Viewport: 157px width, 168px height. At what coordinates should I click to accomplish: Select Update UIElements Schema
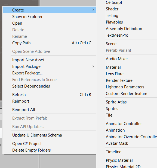click(x=49, y=135)
